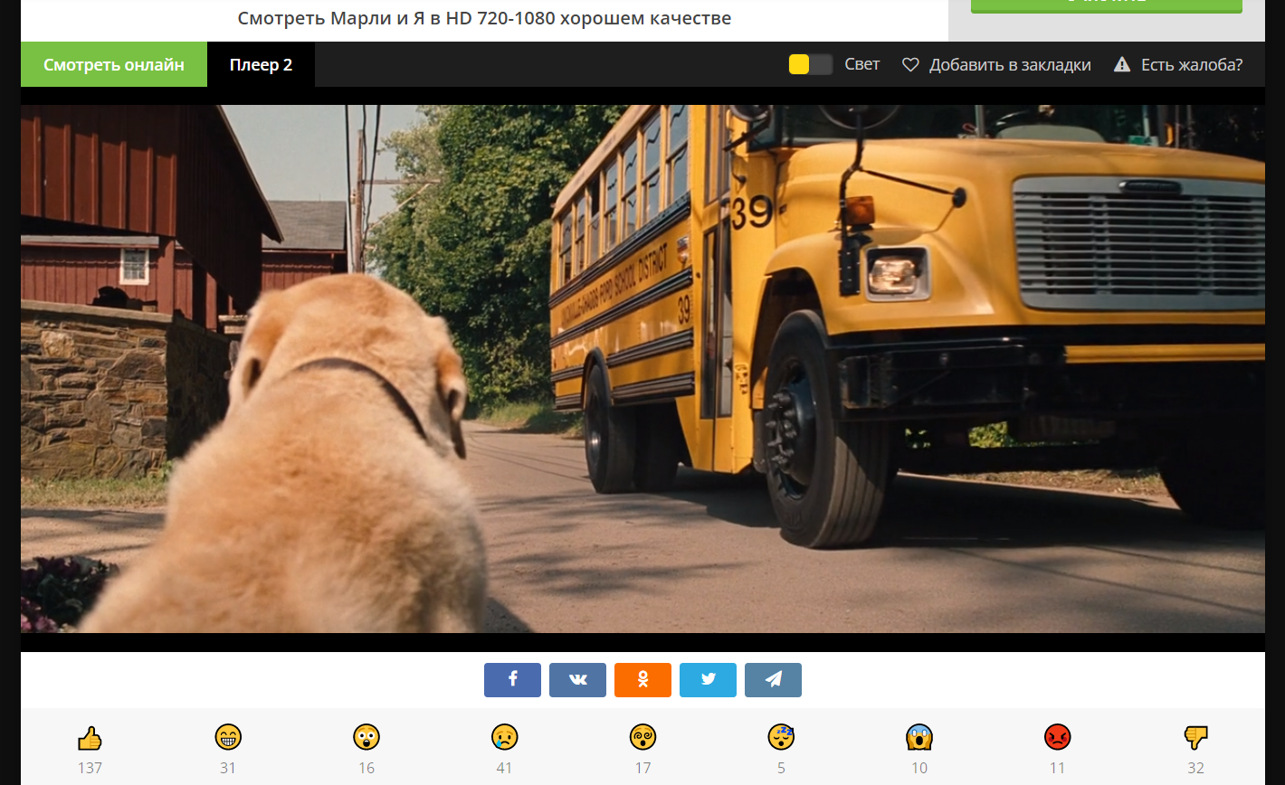This screenshot has width=1285, height=785.
Task: Click the heart bookmark icon
Action: coord(910,65)
